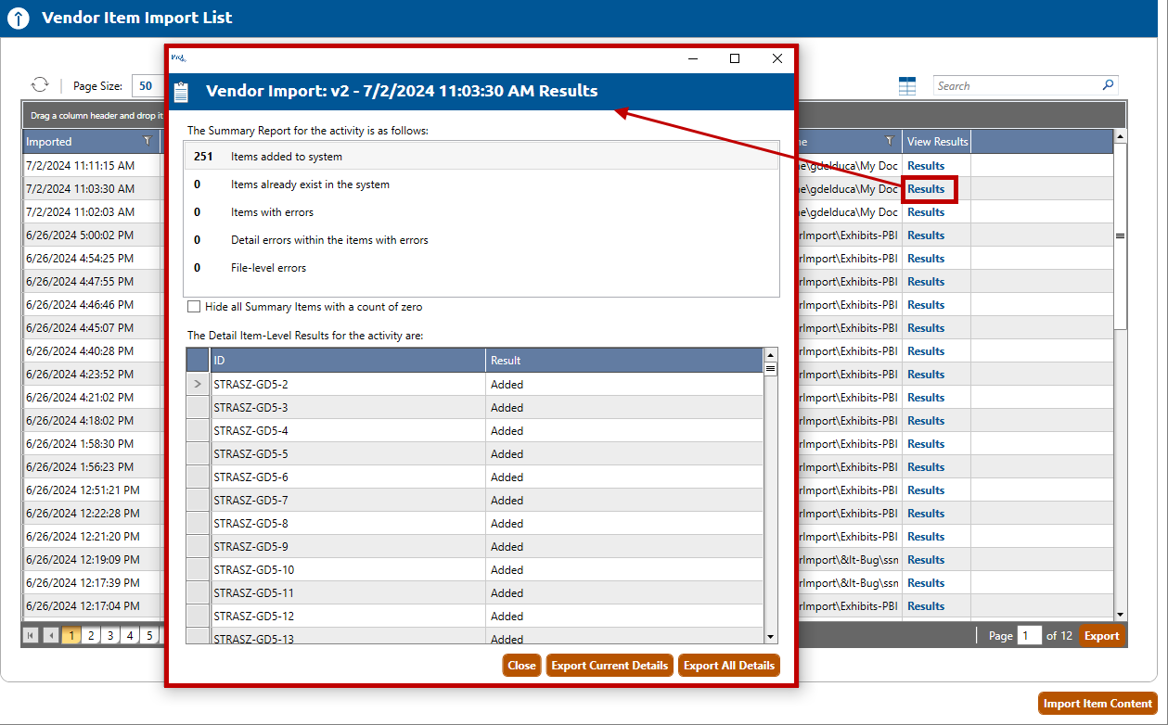Switch to page 3 in the pager
1168x725 pixels.
[110, 636]
